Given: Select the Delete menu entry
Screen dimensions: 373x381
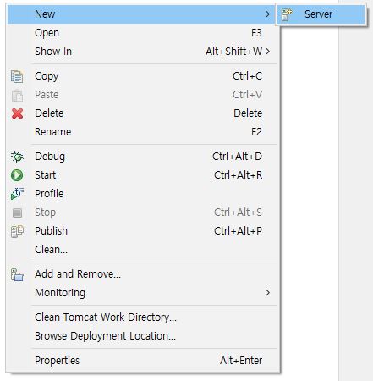Looking at the screenshot, I should (x=144, y=113).
